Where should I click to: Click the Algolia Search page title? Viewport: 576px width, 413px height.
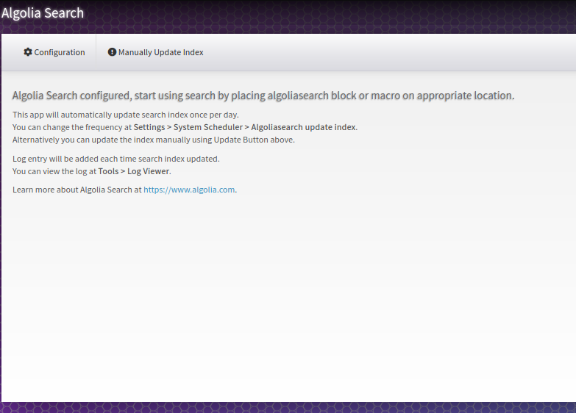[x=43, y=12]
